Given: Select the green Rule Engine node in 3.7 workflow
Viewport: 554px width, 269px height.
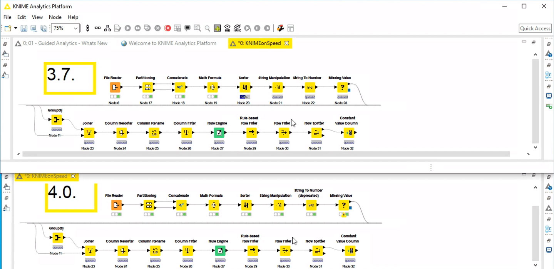Looking at the screenshot, I should (x=219, y=133).
